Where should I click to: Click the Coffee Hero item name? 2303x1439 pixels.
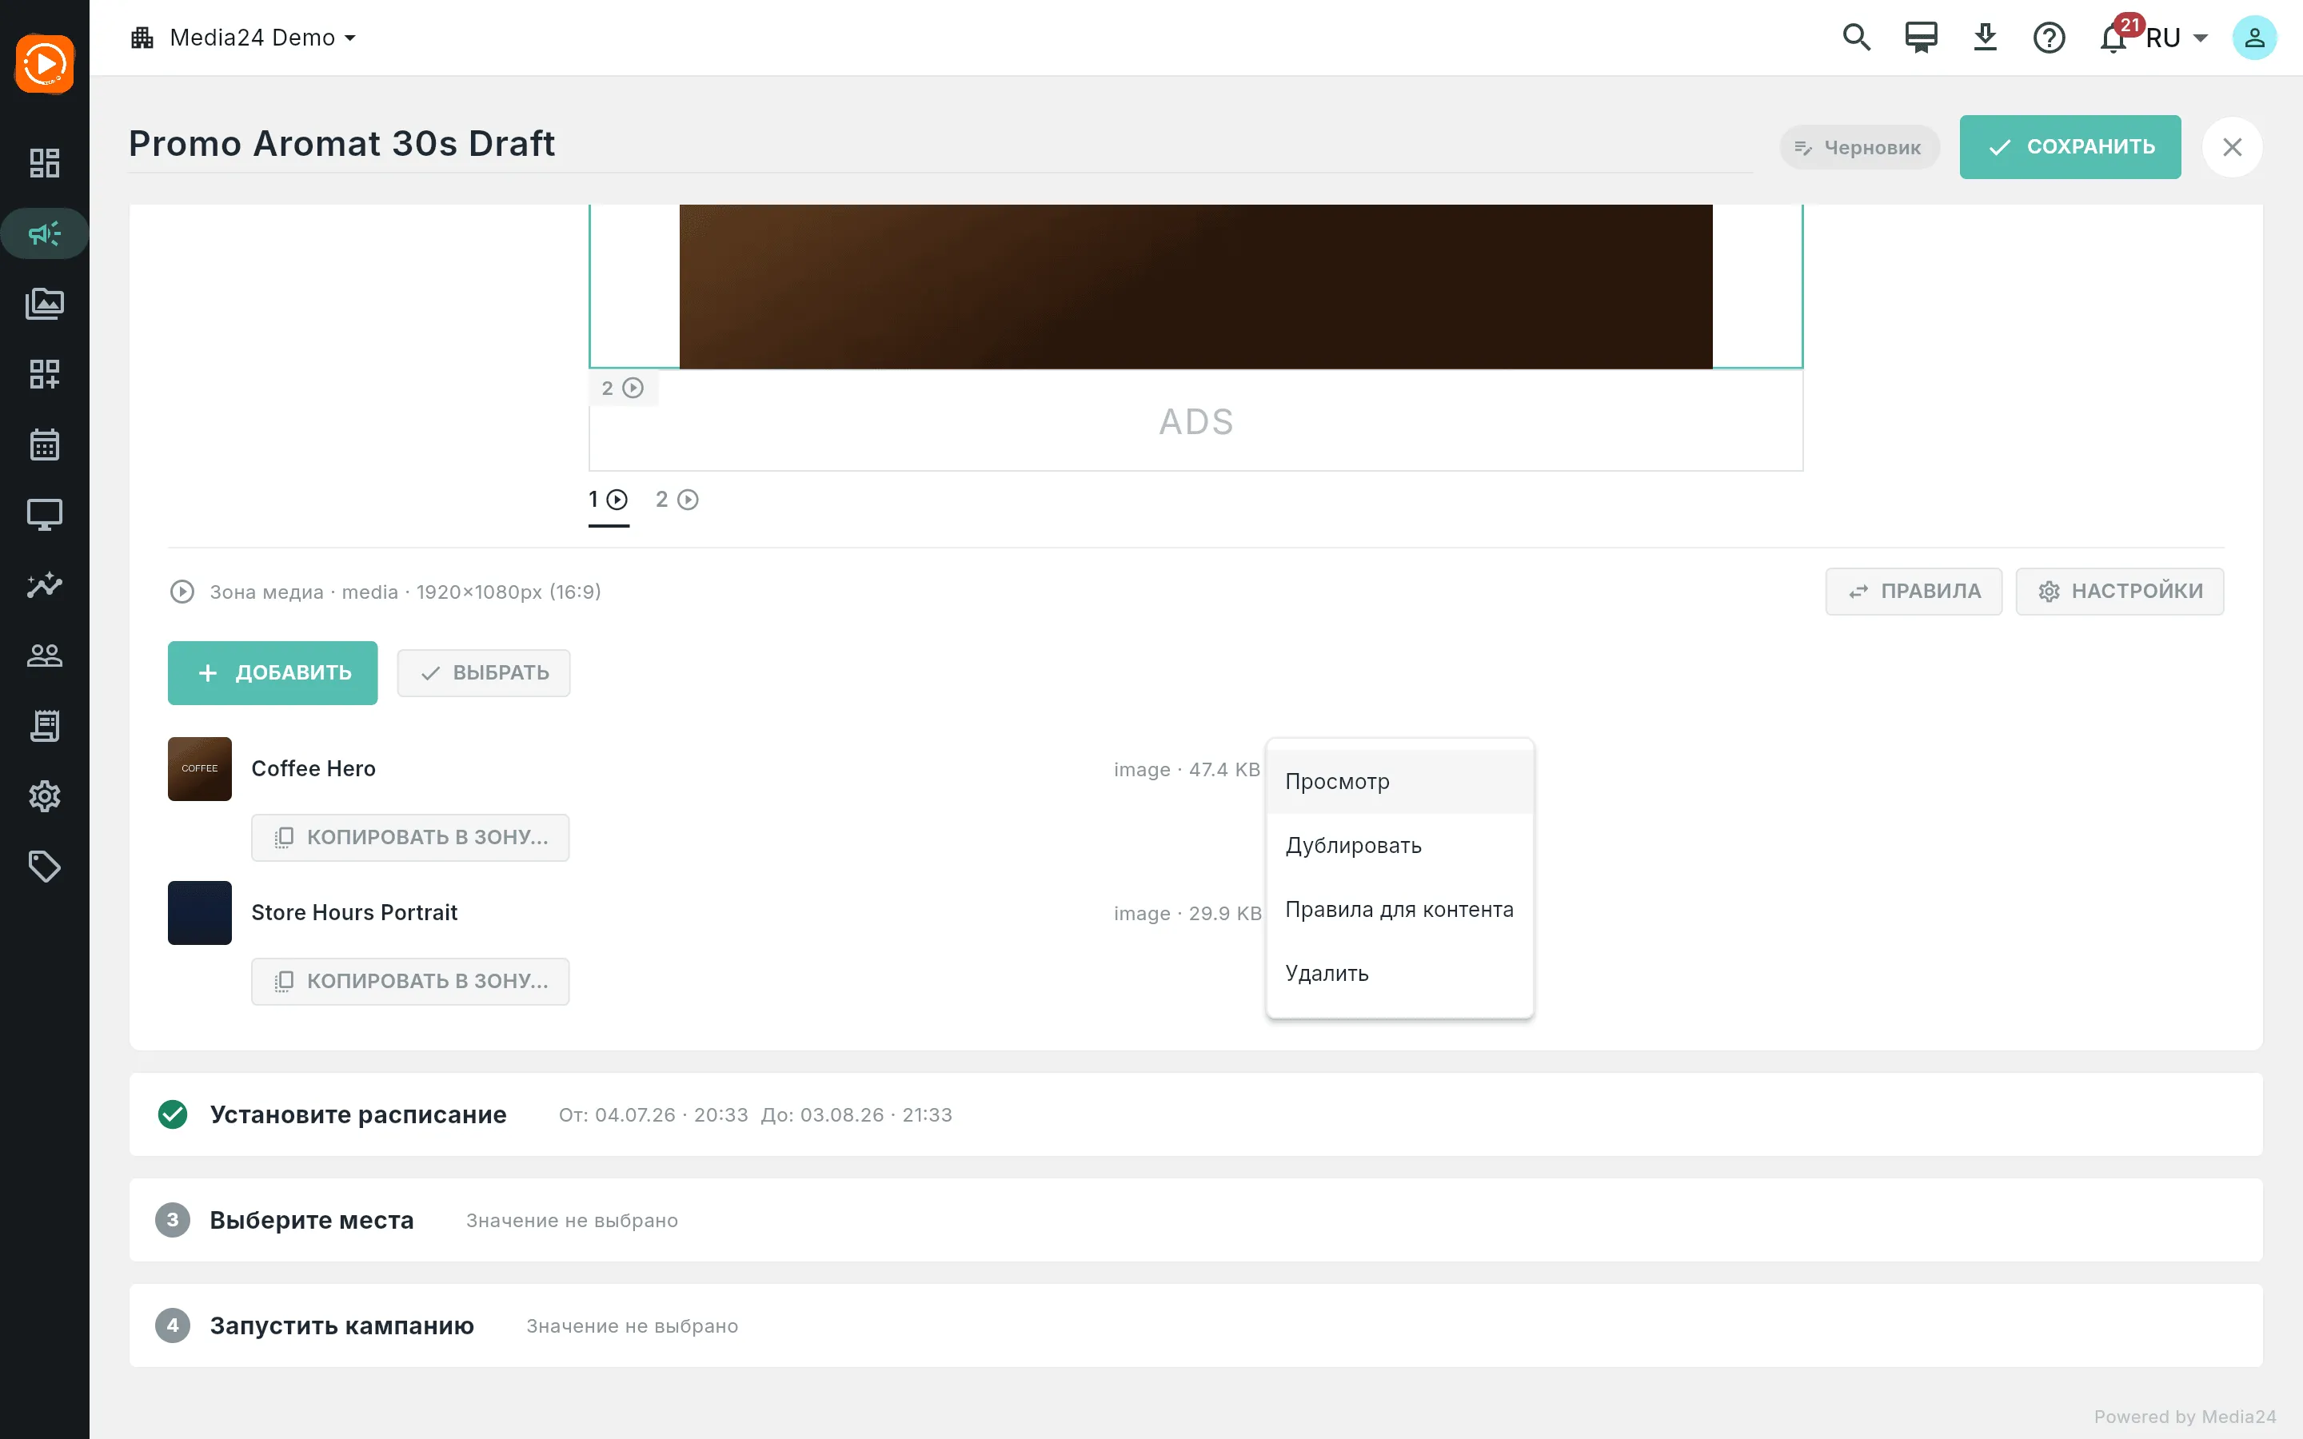(313, 769)
